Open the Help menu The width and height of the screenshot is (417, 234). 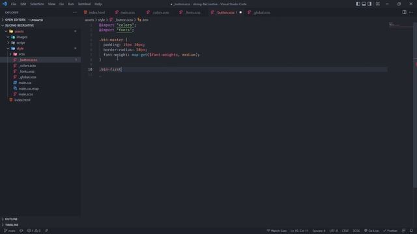pos(98,4)
